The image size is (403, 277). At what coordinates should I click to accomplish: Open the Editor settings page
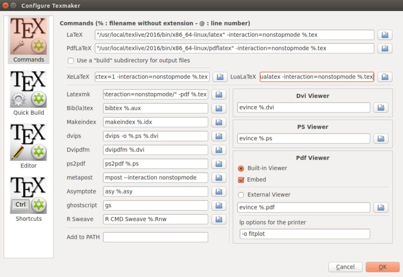click(x=29, y=146)
